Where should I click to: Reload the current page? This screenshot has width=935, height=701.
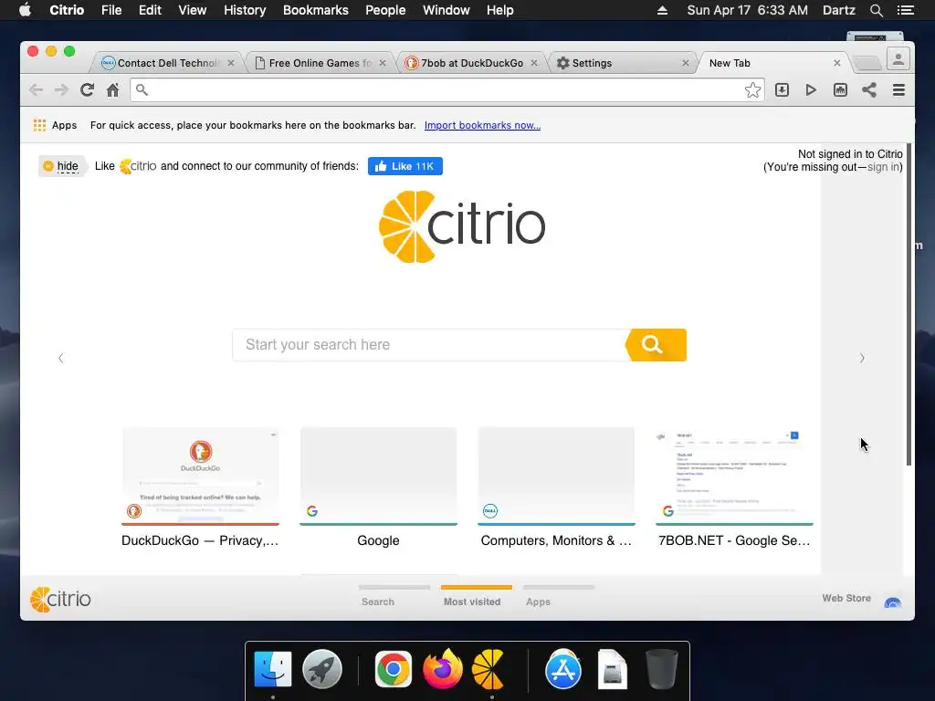pos(87,90)
